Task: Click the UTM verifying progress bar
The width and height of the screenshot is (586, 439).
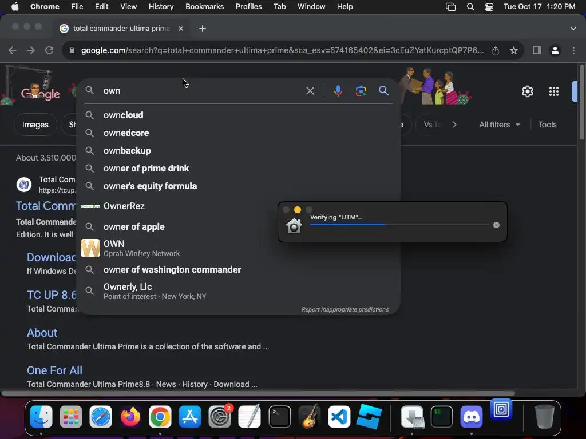Action: click(399, 225)
